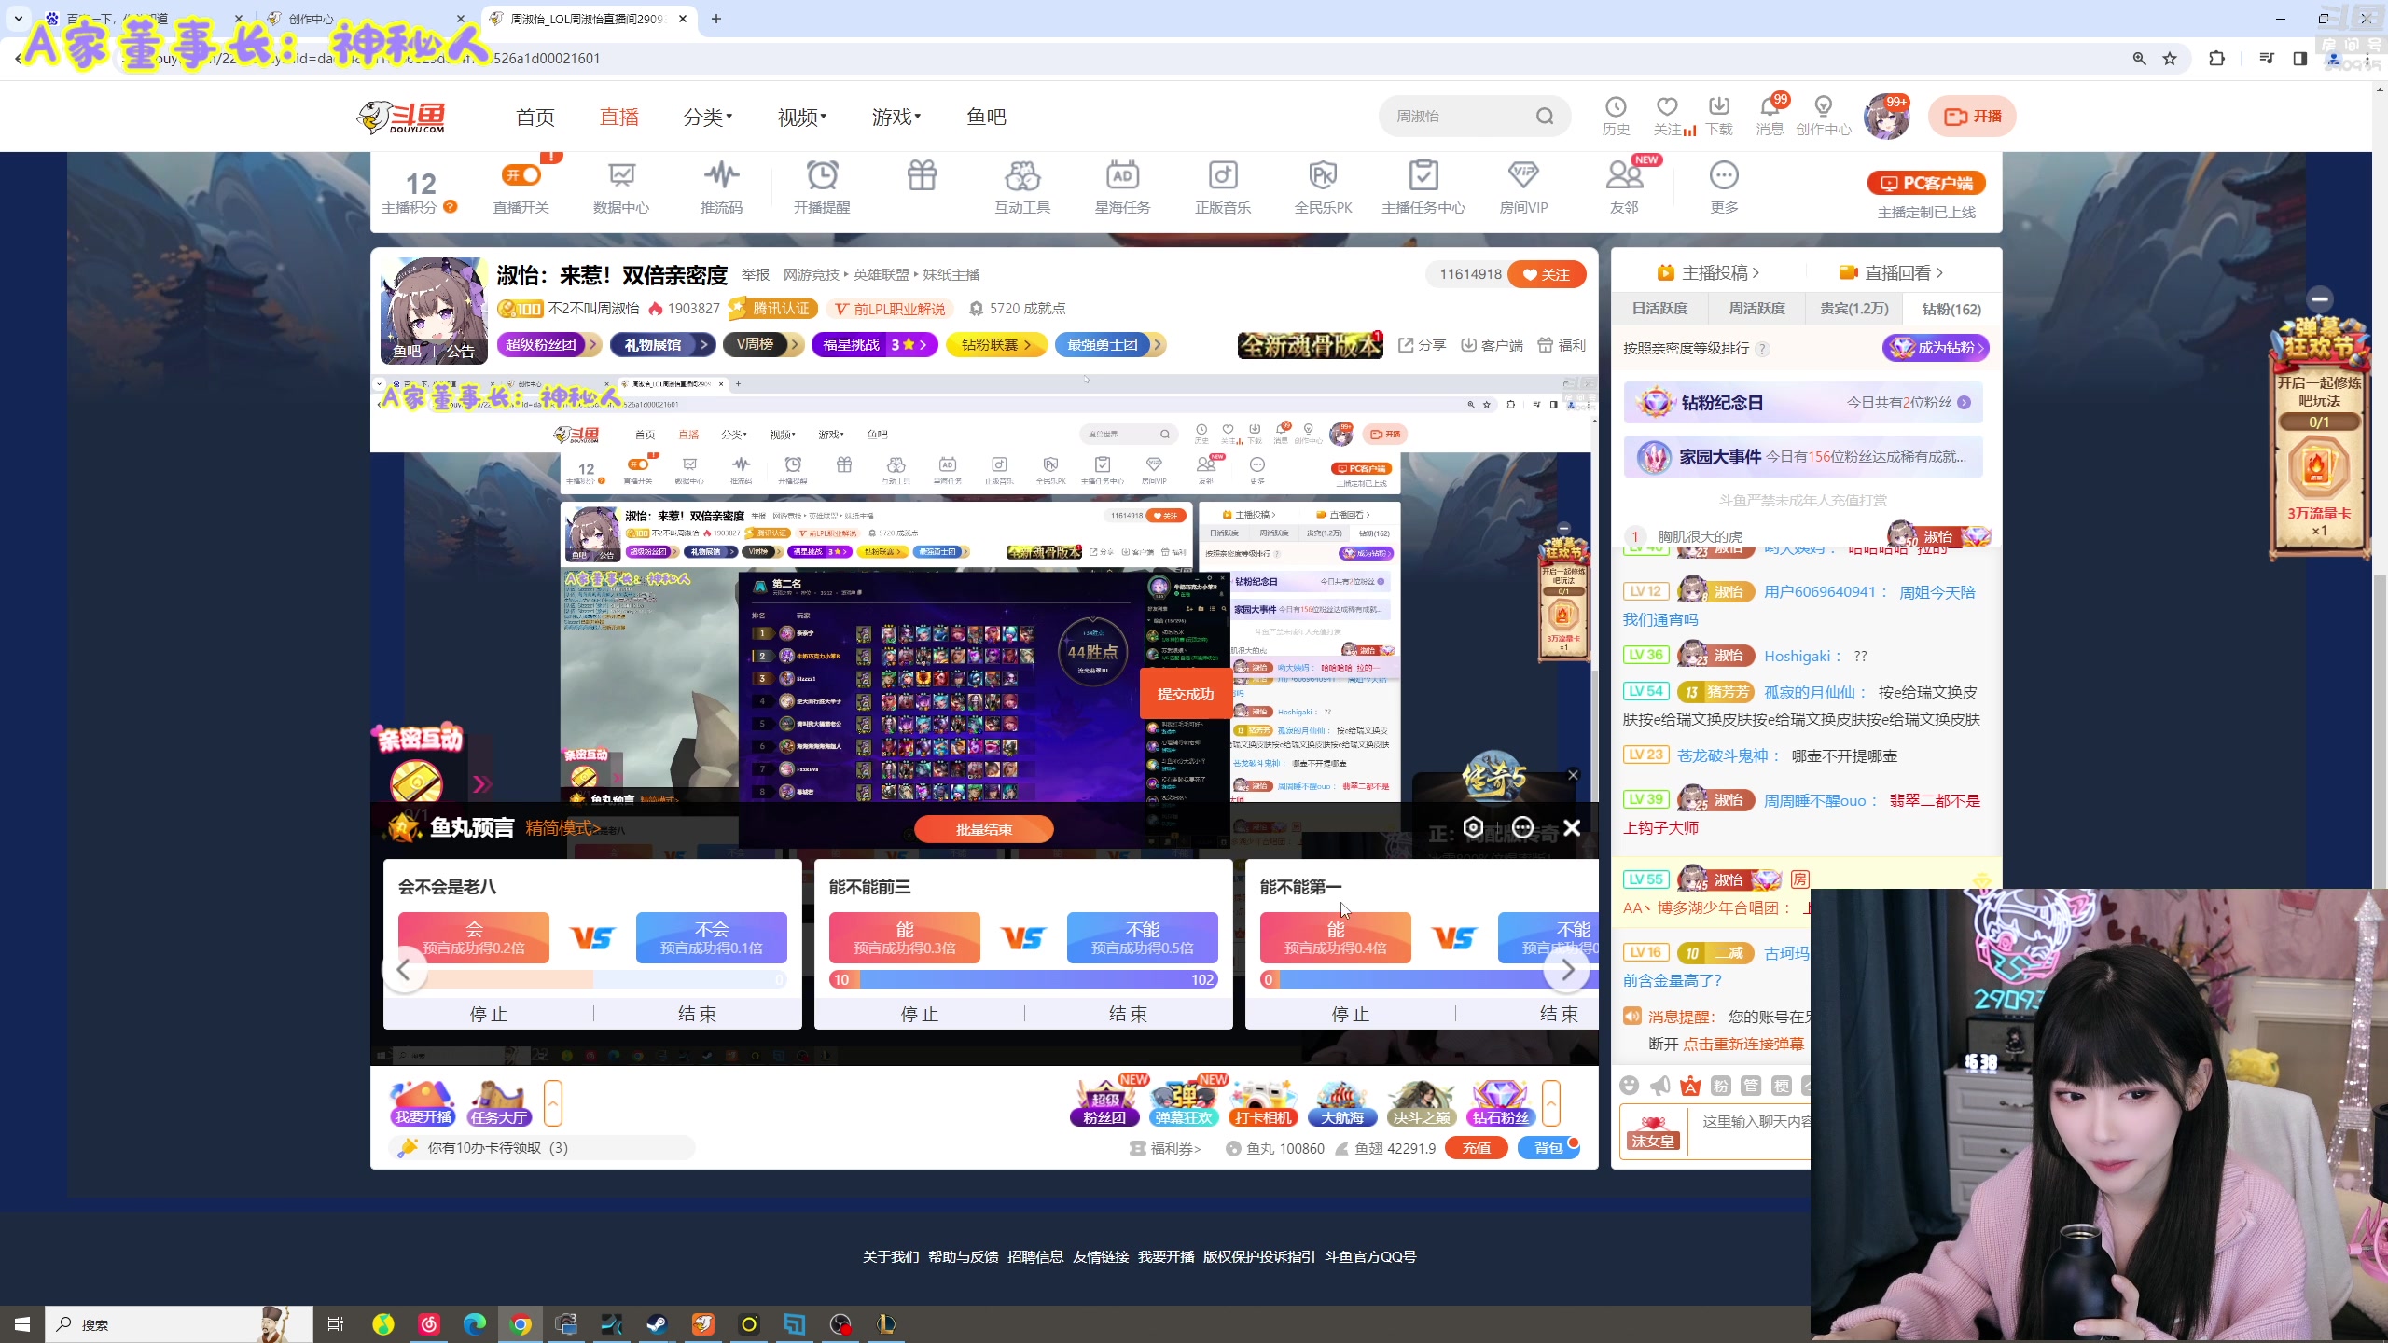This screenshot has width=2388, height=1343.
Task: Click the 开播 start streaming button
Action: coord(1972,117)
